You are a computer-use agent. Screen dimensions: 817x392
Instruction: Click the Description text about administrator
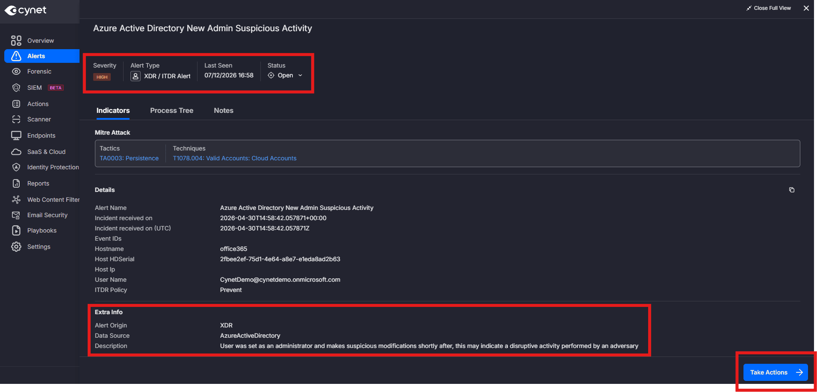click(429, 346)
